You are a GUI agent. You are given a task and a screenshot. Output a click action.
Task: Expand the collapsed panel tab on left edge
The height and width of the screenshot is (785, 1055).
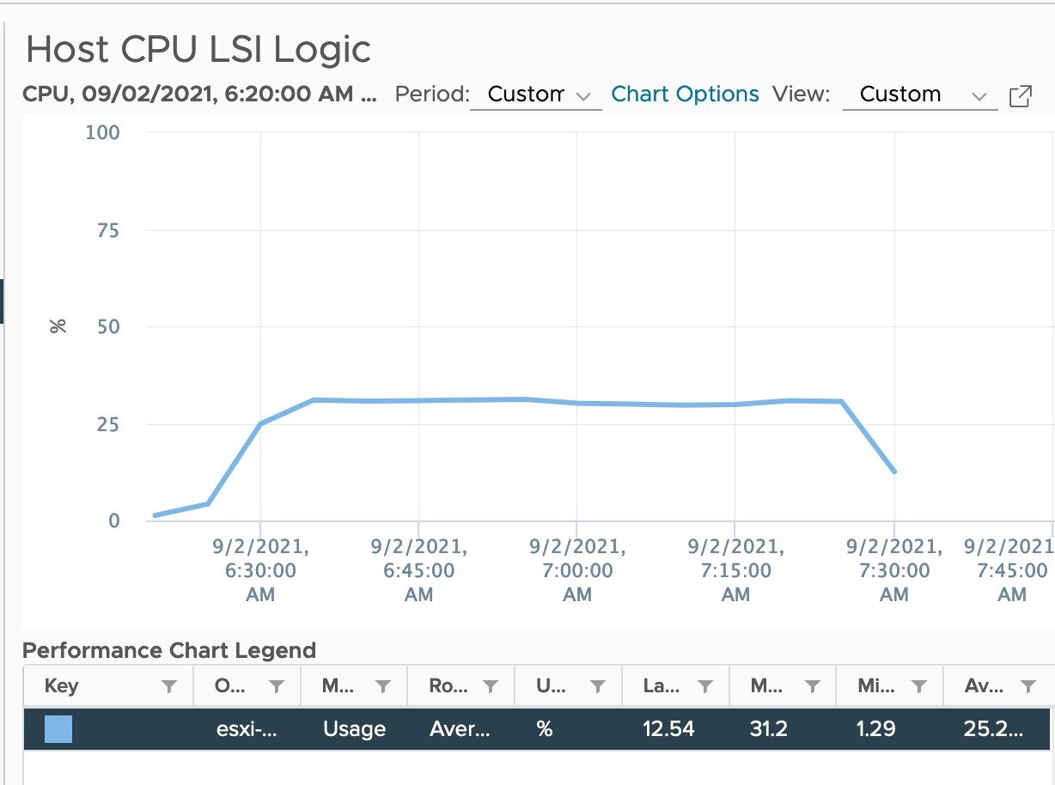click(x=3, y=301)
